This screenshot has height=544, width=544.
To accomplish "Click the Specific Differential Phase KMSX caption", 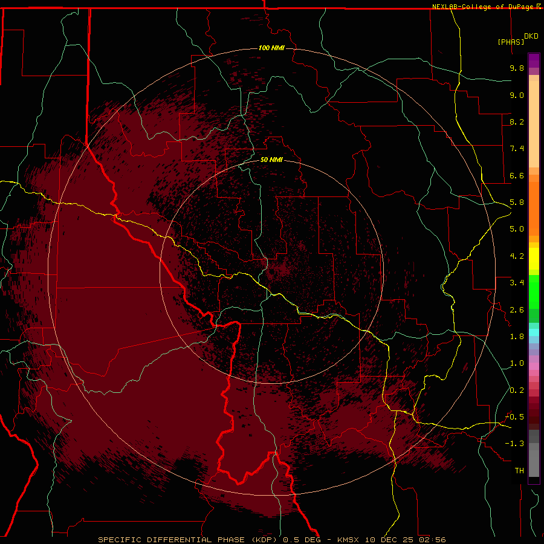I will (271, 540).
